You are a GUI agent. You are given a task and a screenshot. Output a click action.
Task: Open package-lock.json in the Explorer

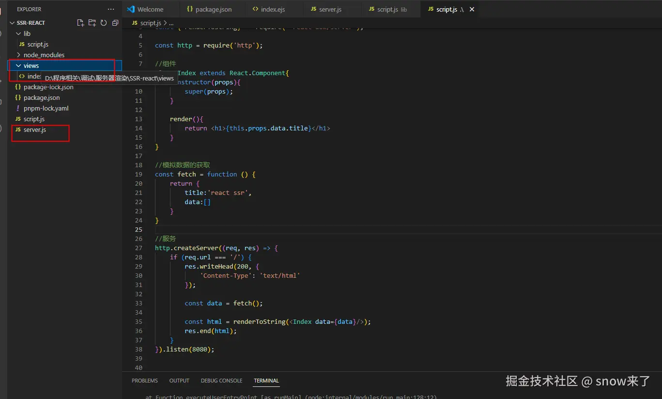48,87
